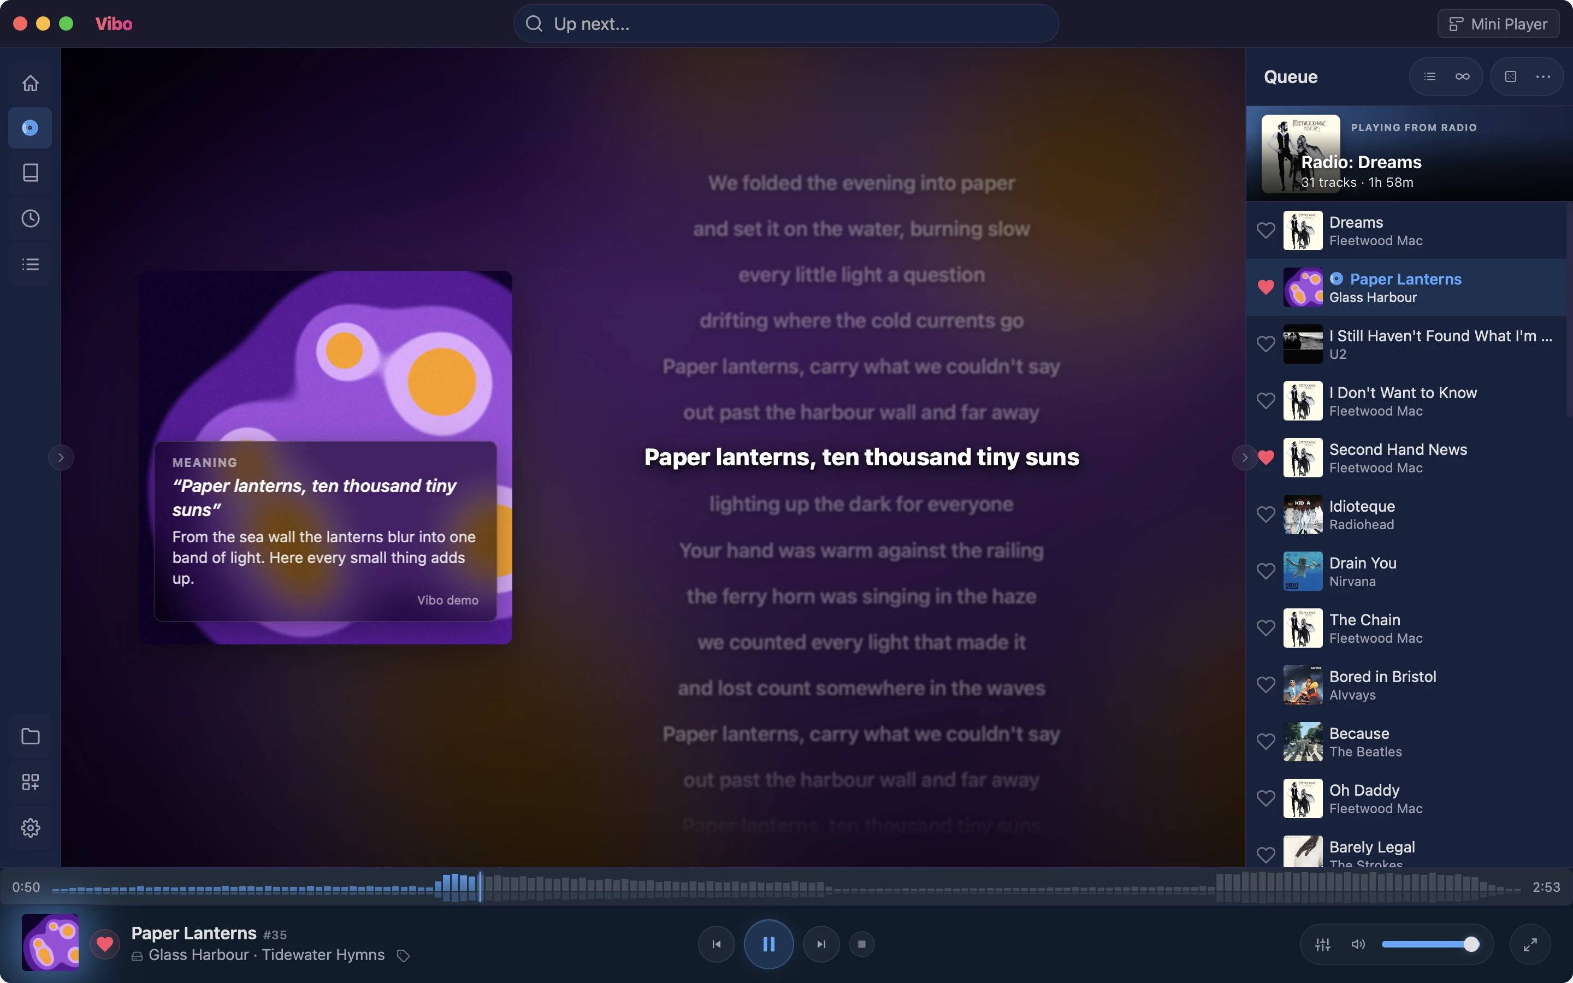
Task: Open the Library book icon
Action: click(x=30, y=172)
